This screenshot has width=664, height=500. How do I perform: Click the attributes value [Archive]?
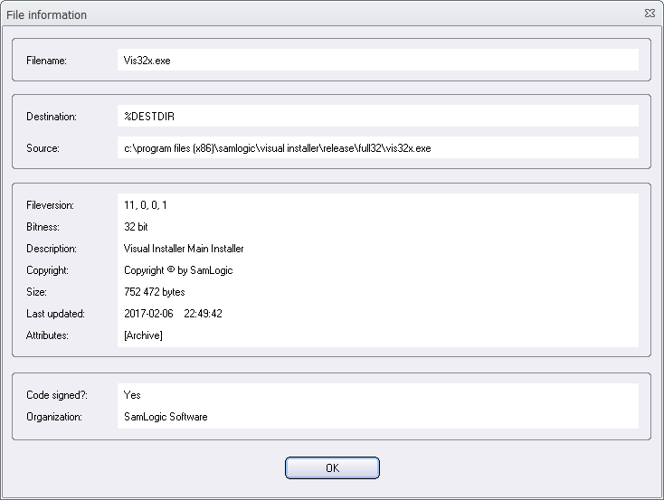(143, 335)
